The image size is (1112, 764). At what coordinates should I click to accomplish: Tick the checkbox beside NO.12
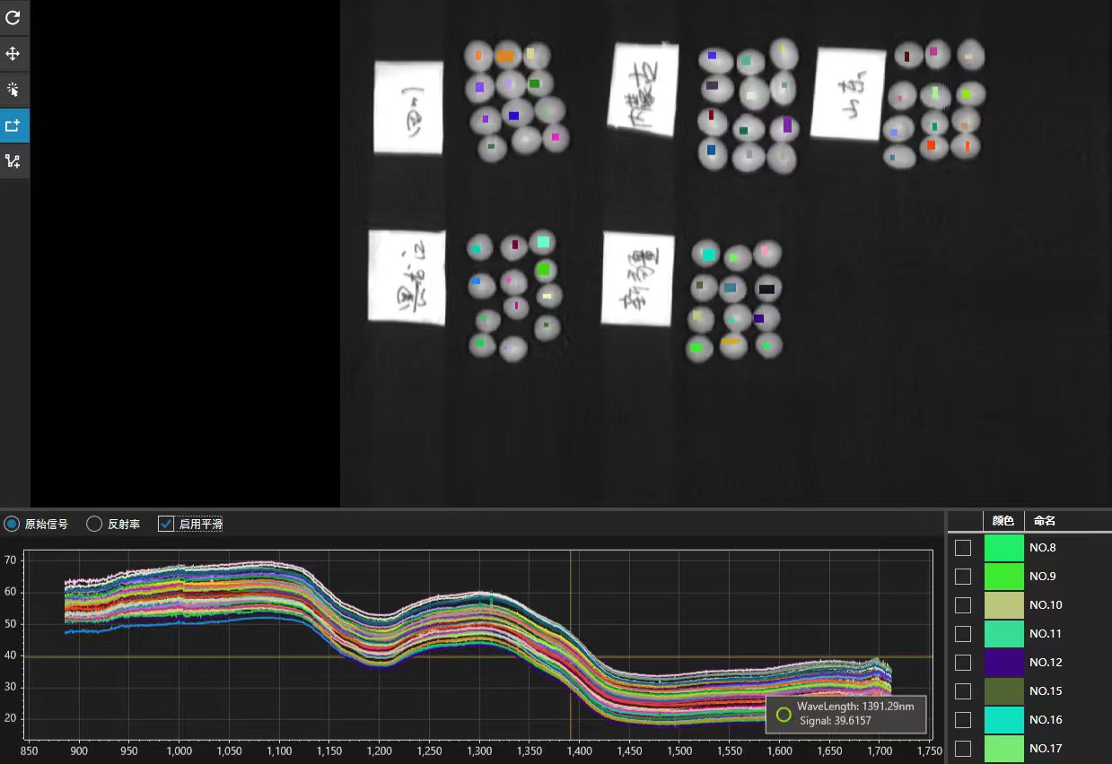[962, 663]
